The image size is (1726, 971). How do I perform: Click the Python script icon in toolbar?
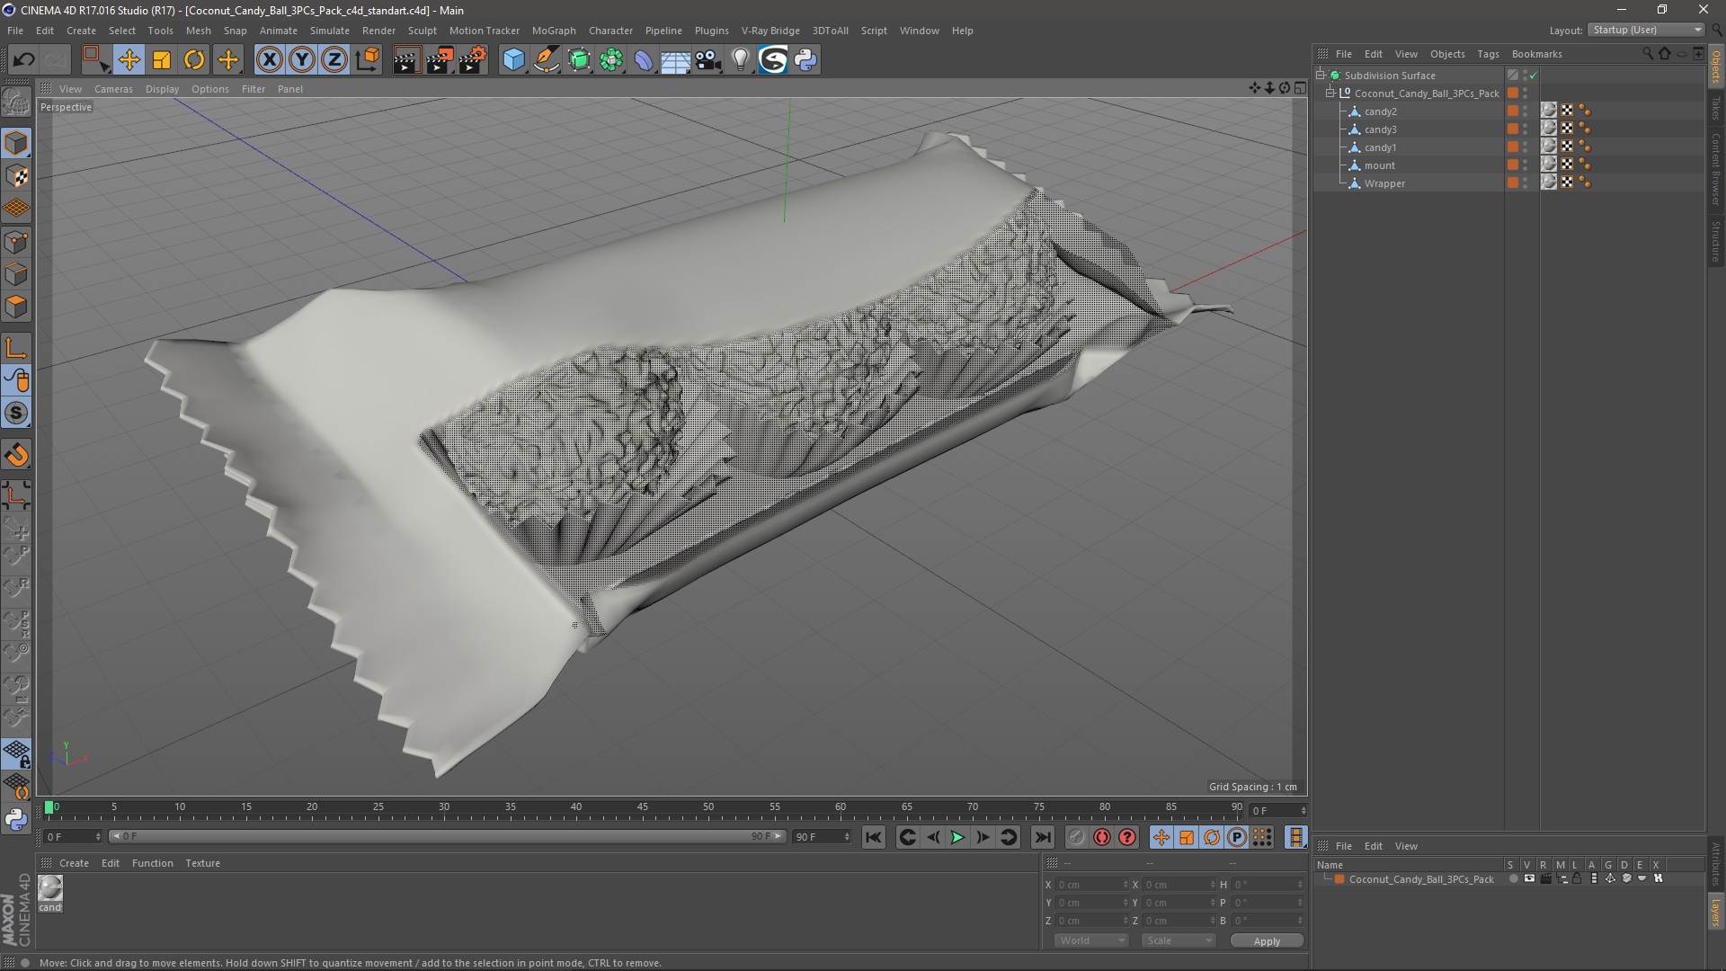pyautogui.click(x=805, y=60)
